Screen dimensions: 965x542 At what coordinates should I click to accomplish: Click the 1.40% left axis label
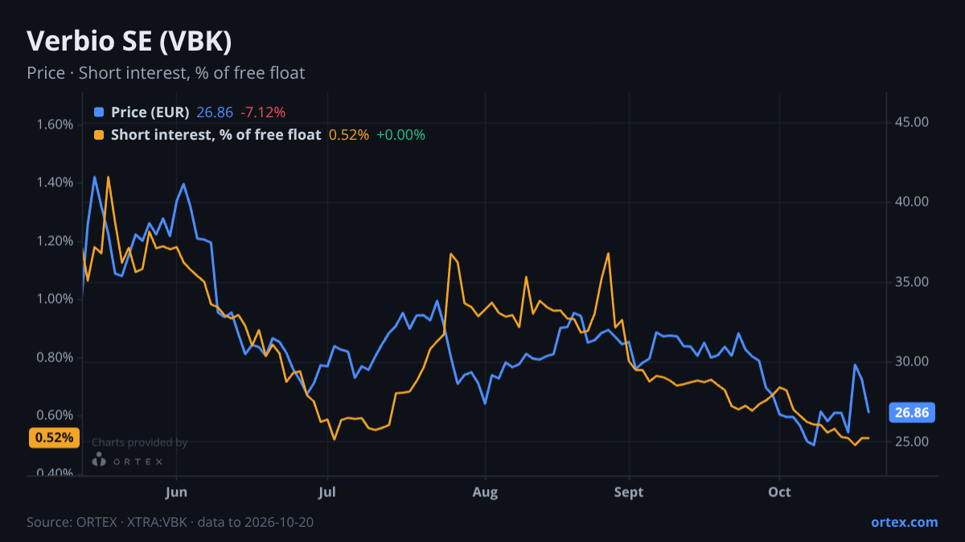55,182
